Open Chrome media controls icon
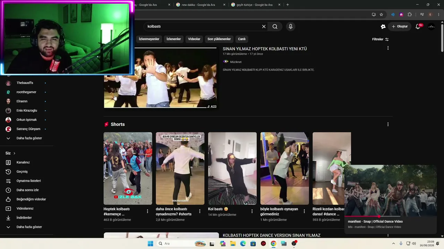Viewport: 444px width, 249px height. click(x=422, y=15)
